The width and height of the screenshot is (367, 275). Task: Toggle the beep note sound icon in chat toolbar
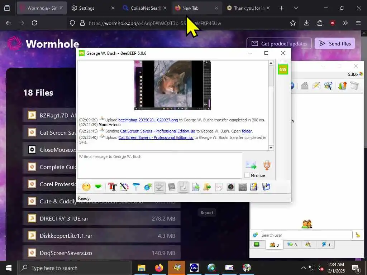tap(183, 187)
